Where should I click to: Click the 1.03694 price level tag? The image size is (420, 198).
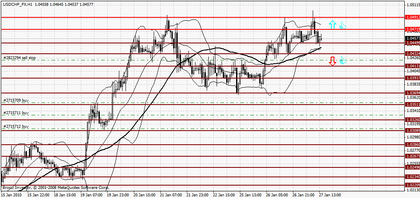click(x=413, y=93)
